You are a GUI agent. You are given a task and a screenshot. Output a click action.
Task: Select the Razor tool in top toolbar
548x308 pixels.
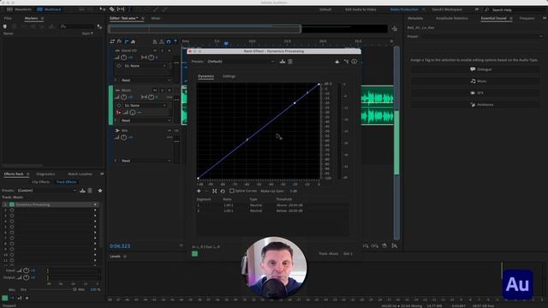click(x=112, y=9)
